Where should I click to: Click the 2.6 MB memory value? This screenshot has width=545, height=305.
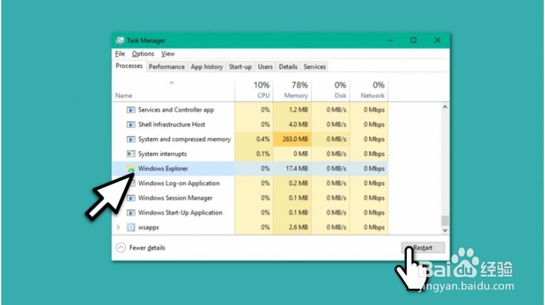tap(298, 227)
